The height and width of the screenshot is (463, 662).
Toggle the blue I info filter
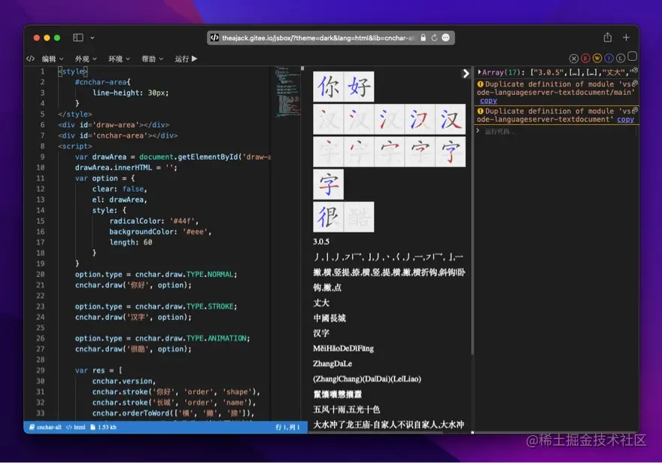click(609, 58)
